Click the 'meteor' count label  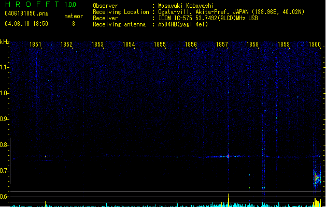[74, 16]
